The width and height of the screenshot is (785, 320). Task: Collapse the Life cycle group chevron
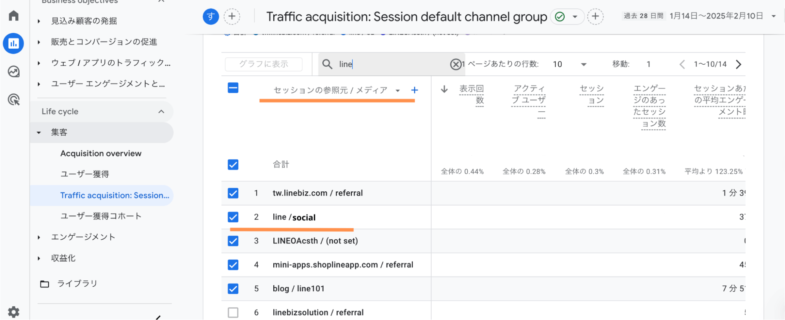point(161,112)
